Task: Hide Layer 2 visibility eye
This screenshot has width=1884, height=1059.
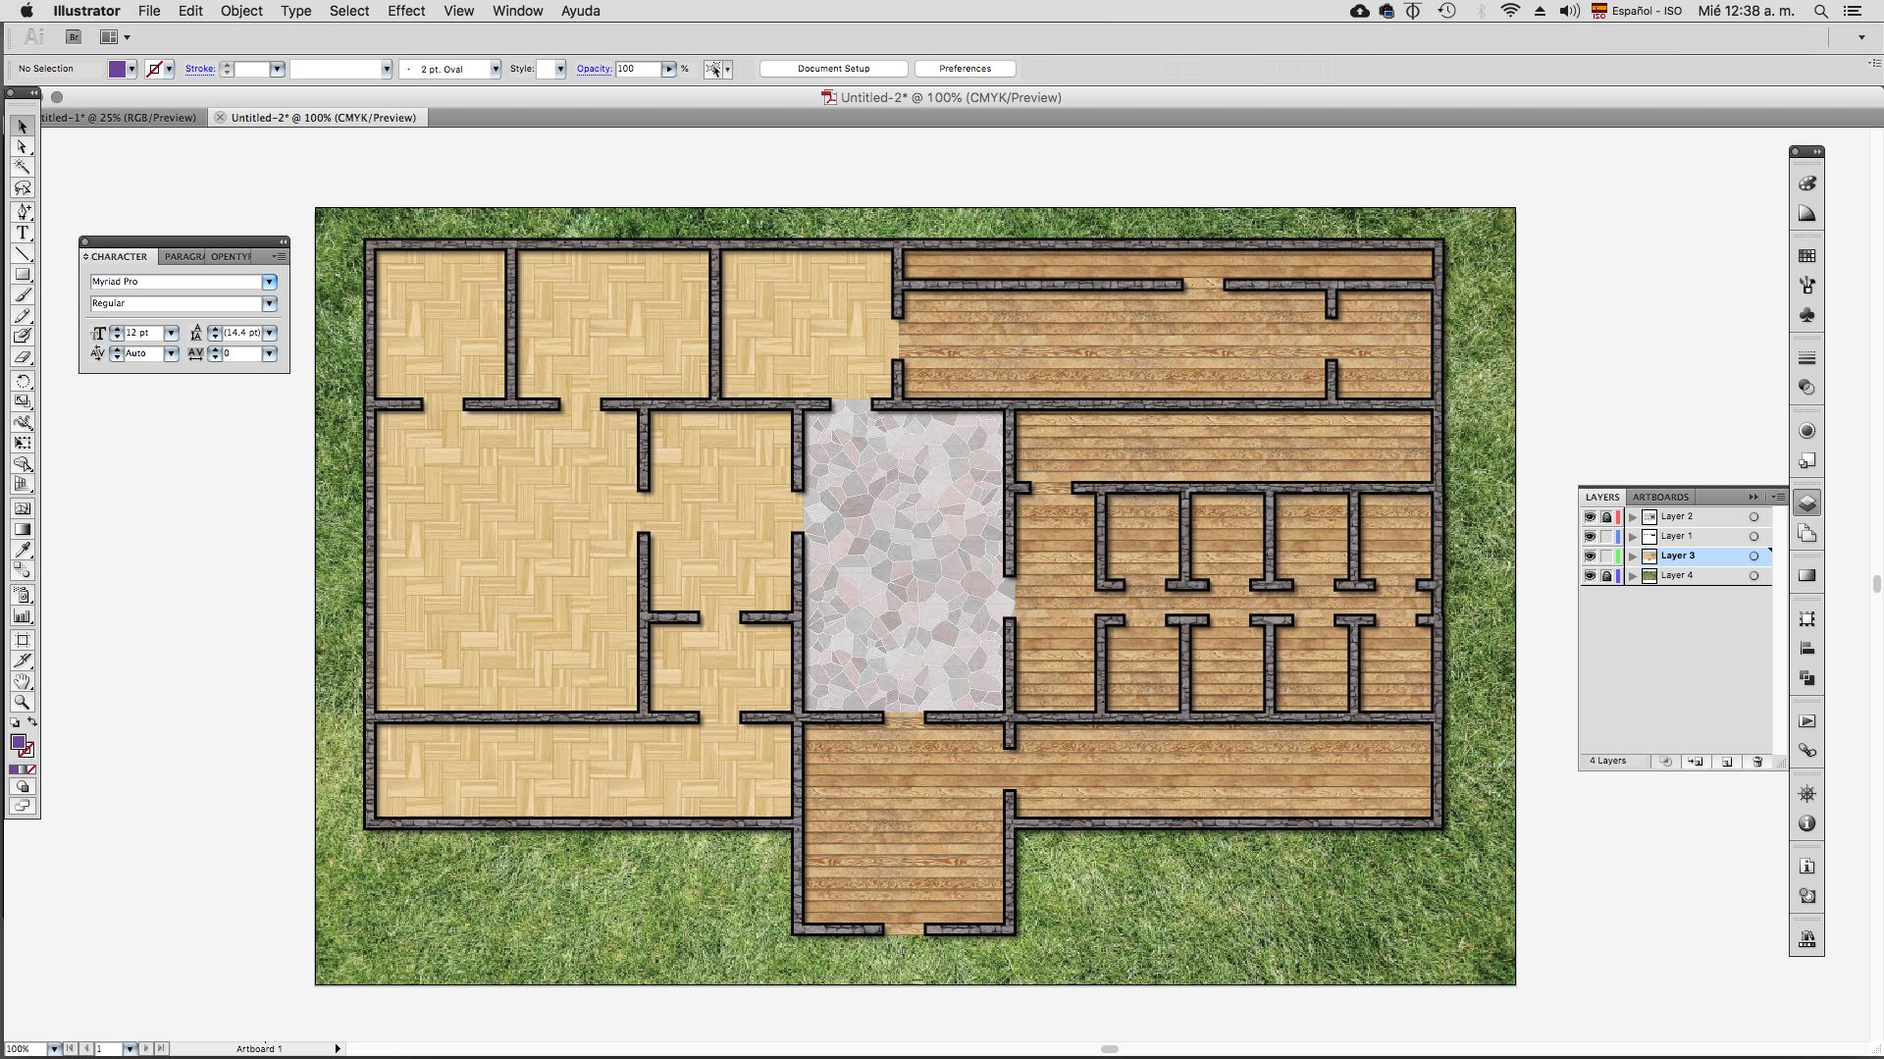Action: coord(1590,517)
